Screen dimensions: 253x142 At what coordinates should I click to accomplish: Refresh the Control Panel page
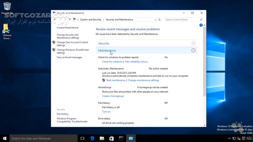pyautogui.click(x=159, y=20)
